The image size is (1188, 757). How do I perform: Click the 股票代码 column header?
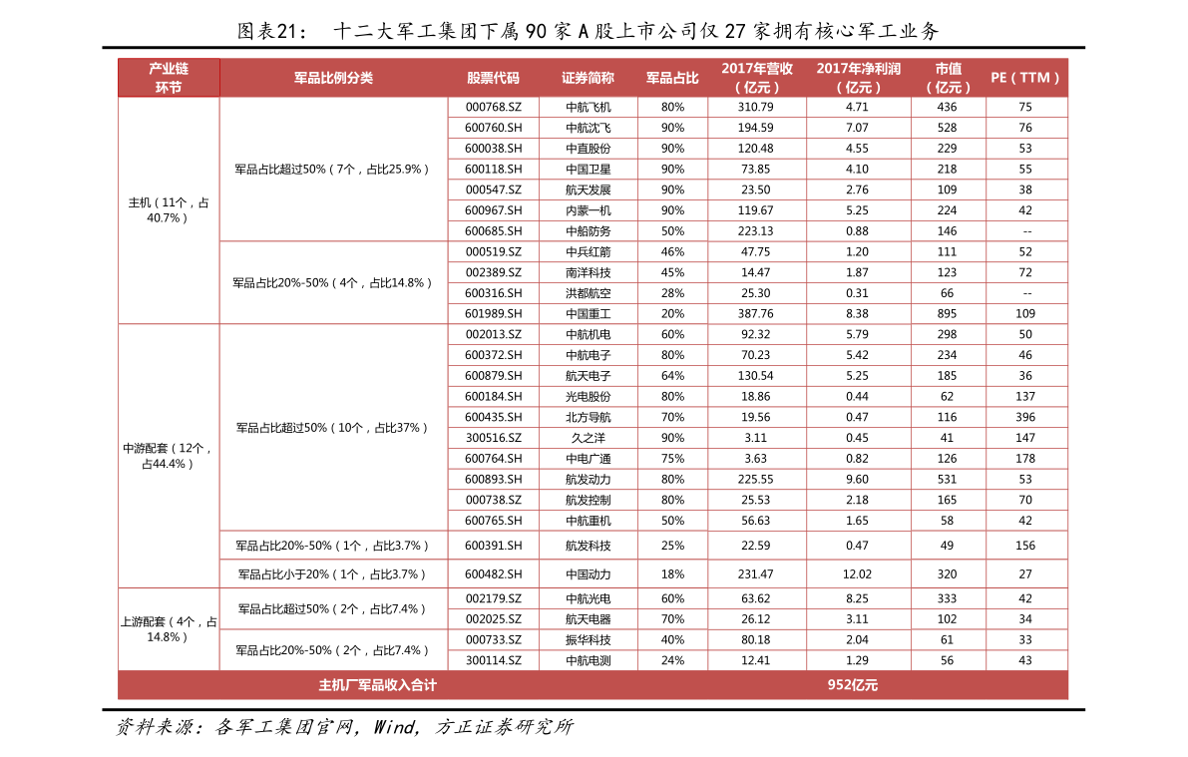tap(493, 78)
